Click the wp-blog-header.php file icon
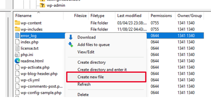Screen dimensions: 211x100 17,74
